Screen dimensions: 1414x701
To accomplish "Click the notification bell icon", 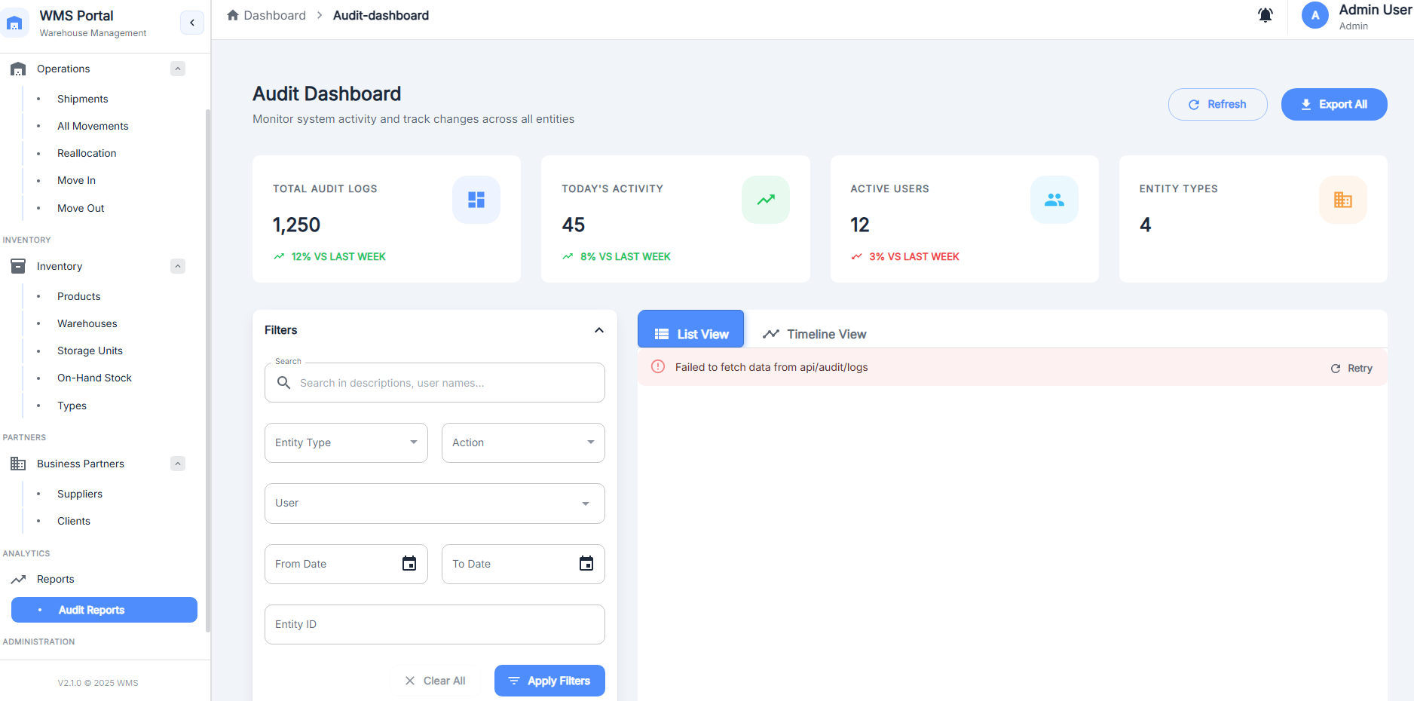I will tap(1266, 15).
